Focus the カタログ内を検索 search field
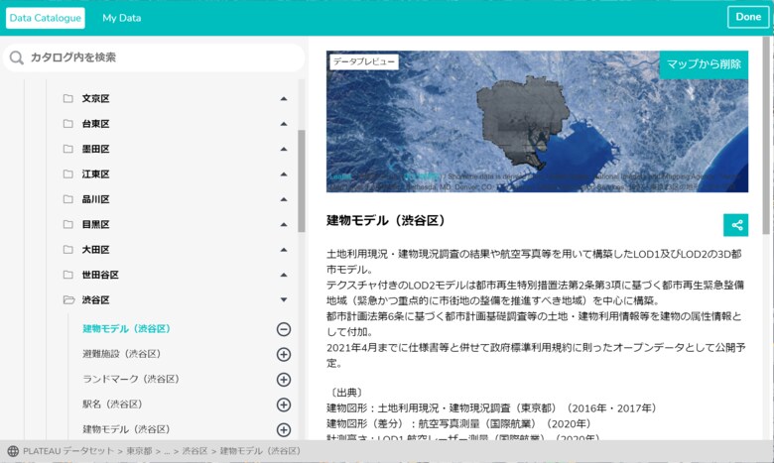This screenshot has width=774, height=463. 154,58
